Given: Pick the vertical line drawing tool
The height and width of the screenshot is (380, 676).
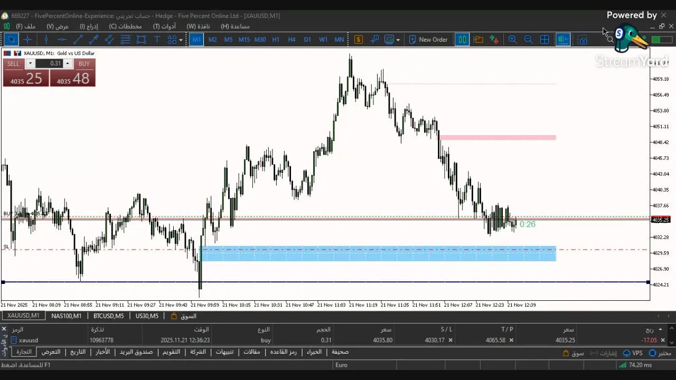Looking at the screenshot, I should pyautogui.click(x=46, y=40).
